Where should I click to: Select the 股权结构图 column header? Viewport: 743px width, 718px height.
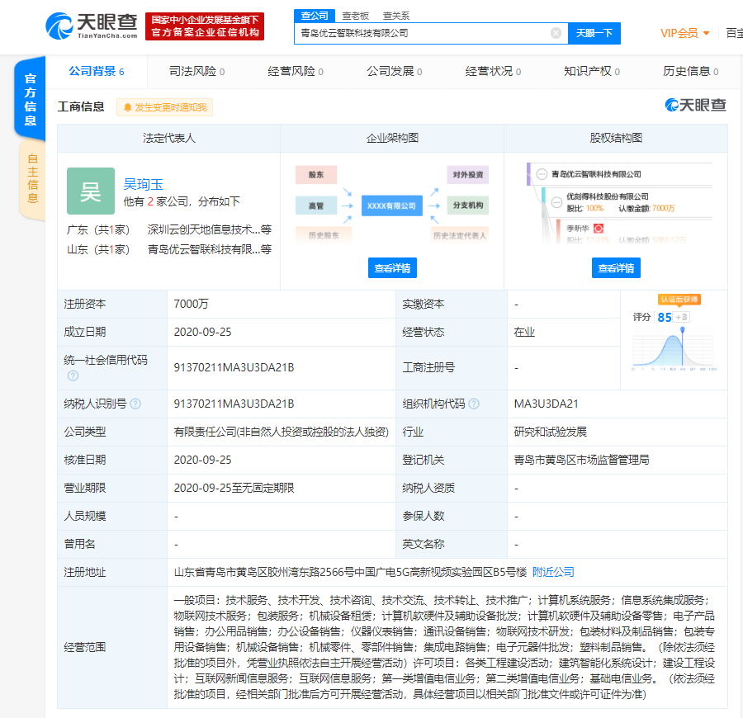pos(616,139)
